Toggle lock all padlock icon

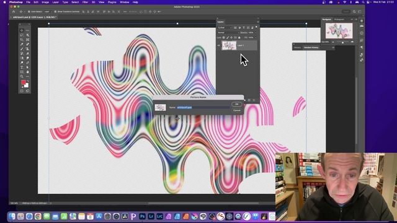[239, 38]
